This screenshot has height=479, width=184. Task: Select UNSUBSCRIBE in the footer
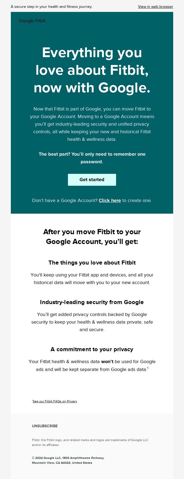point(45,426)
